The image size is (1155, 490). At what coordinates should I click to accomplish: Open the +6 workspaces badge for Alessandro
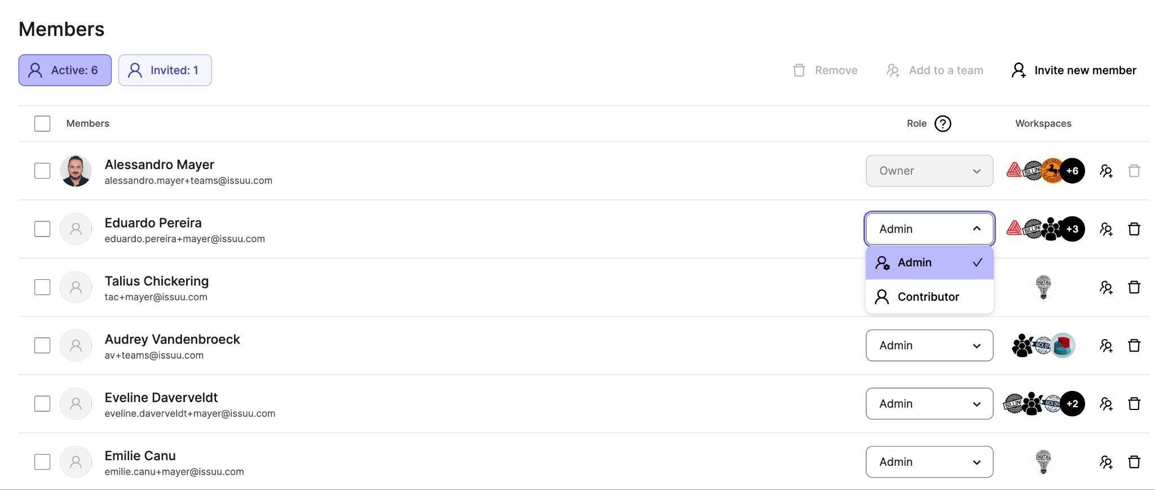point(1072,171)
